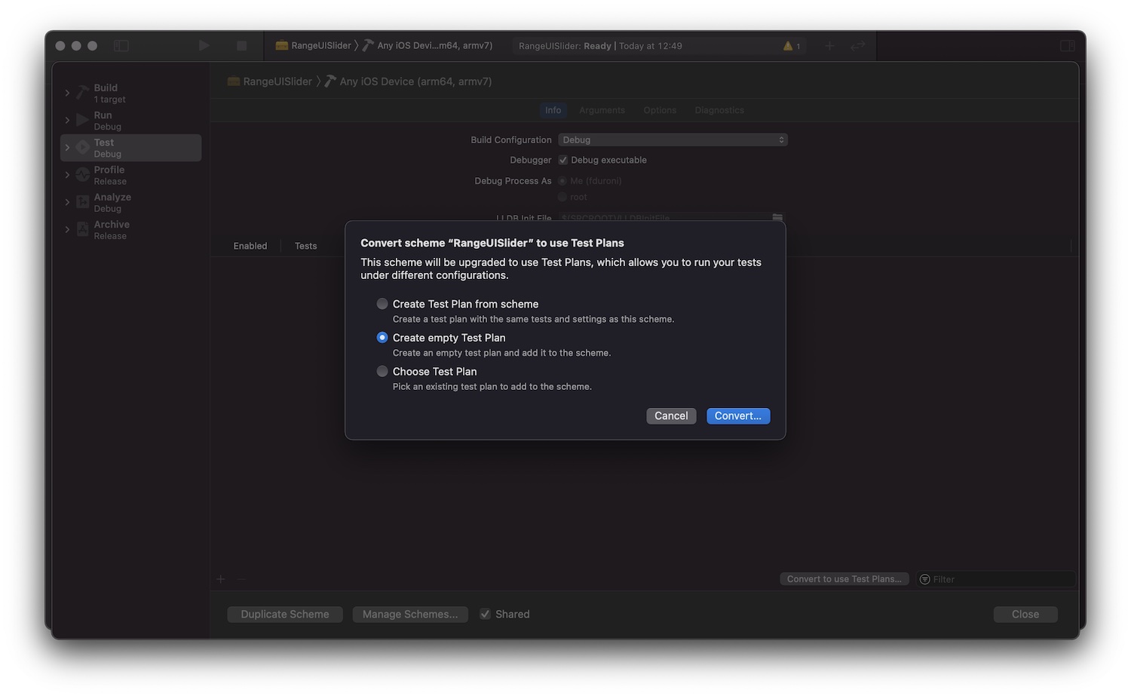This screenshot has height=699, width=1131.
Task: Click the remove test minus button
Action: click(x=241, y=579)
